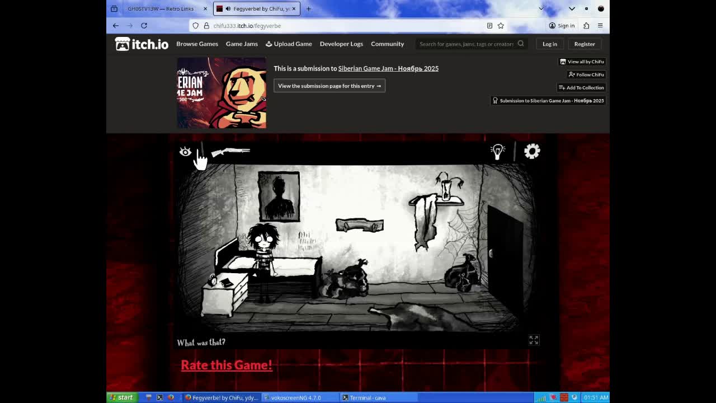The height and width of the screenshot is (403, 716).
Task: Click Firefox Sign in button
Action: tap(562, 26)
